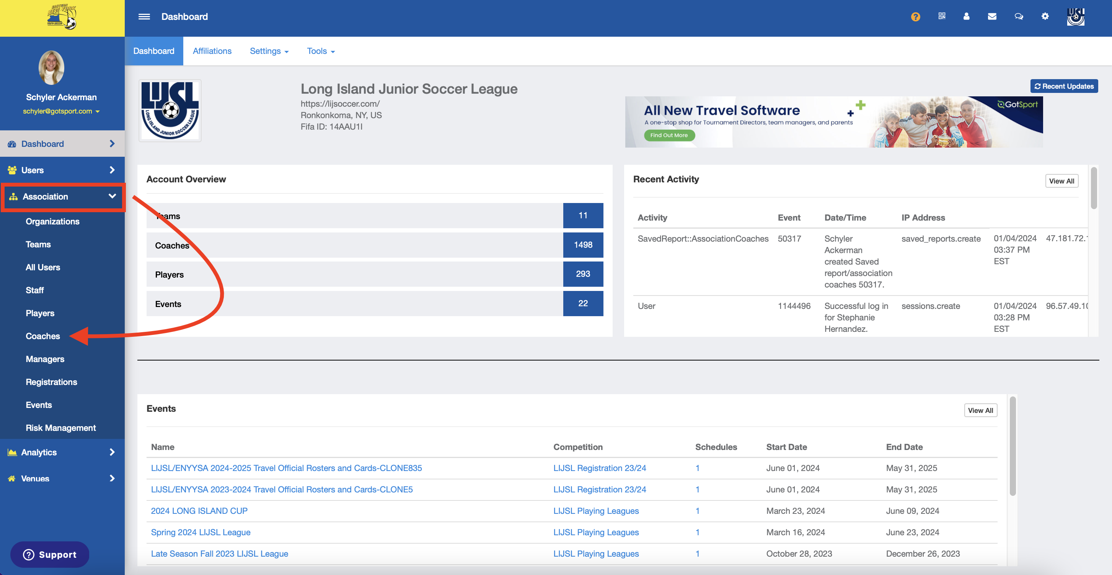Click the Recent Updates button
The image size is (1112, 575).
[1064, 86]
